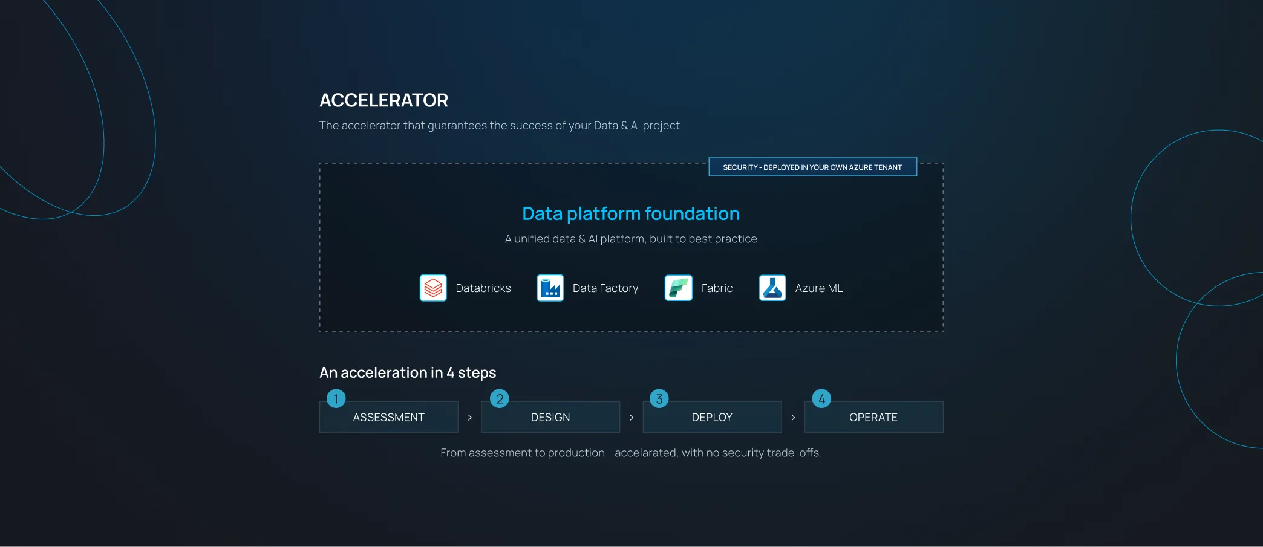Select the DESIGN step box

tap(550, 417)
